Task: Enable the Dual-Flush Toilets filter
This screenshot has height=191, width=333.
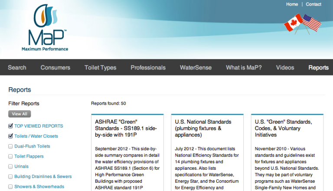Action: pyautogui.click(x=10, y=146)
